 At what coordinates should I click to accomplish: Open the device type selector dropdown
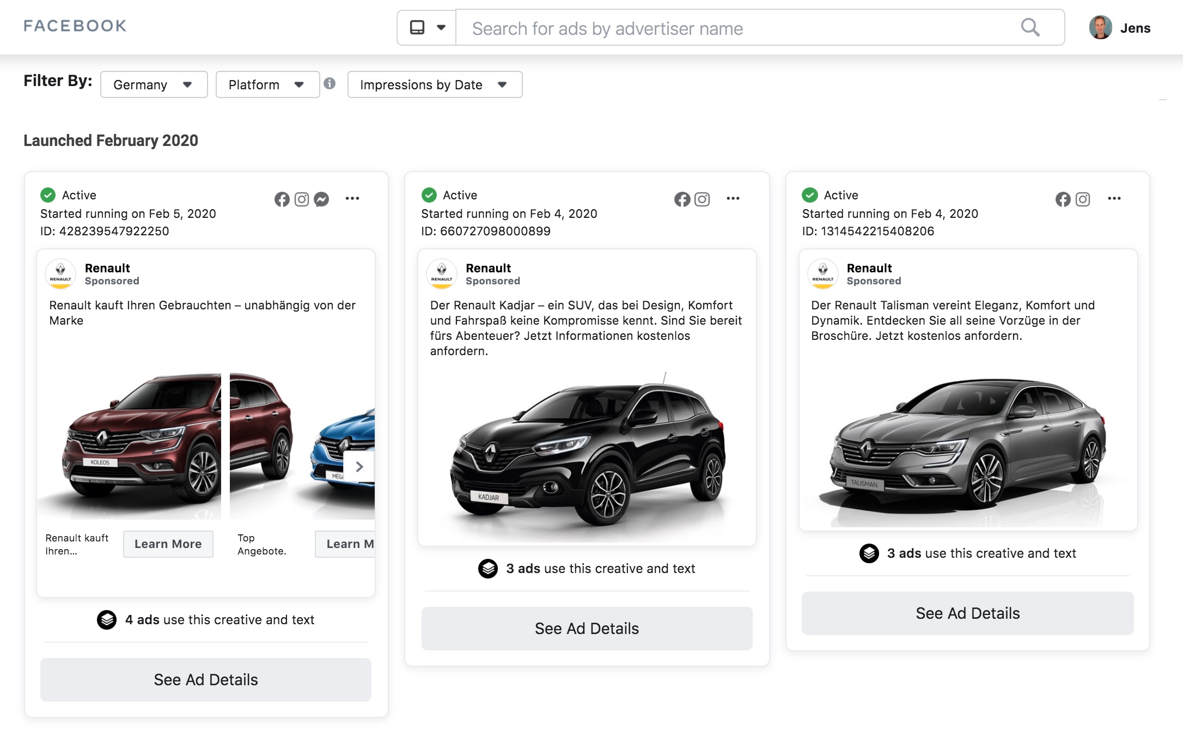pyautogui.click(x=426, y=27)
